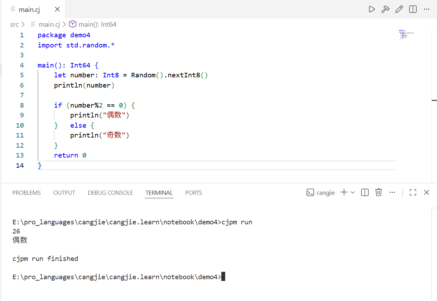Click the terminal shell icon beside cangjie
The image size is (437, 301).
310,192
